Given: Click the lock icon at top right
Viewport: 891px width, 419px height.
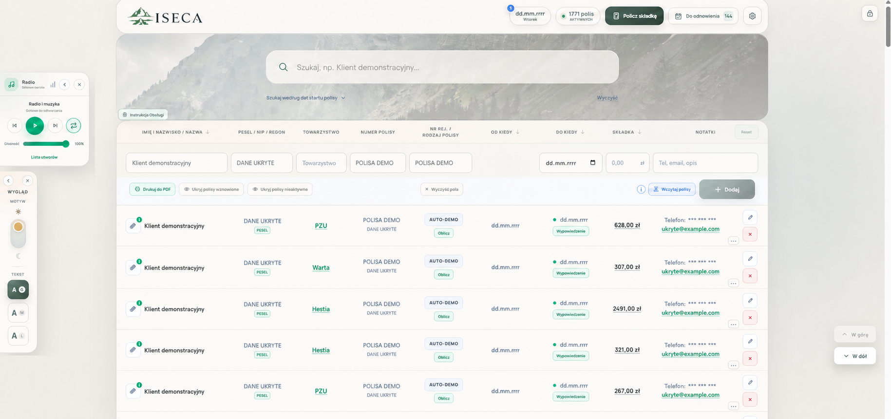Looking at the screenshot, I should tap(870, 14).
